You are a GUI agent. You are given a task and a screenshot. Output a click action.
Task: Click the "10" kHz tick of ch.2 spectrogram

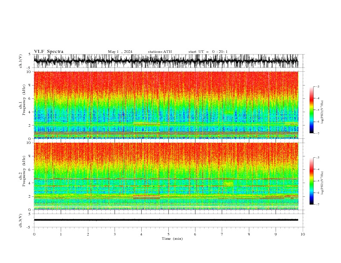coord(29,143)
